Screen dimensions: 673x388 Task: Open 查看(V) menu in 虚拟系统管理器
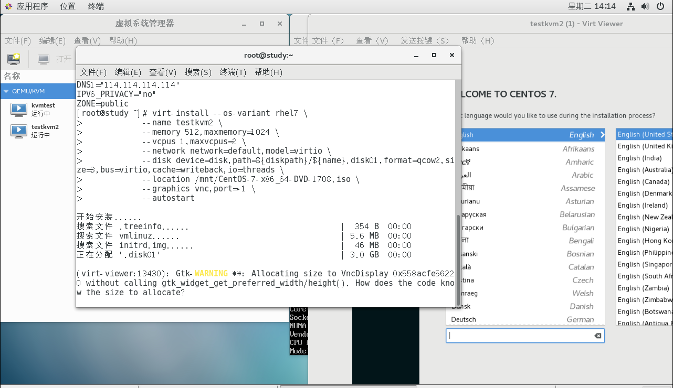87,40
